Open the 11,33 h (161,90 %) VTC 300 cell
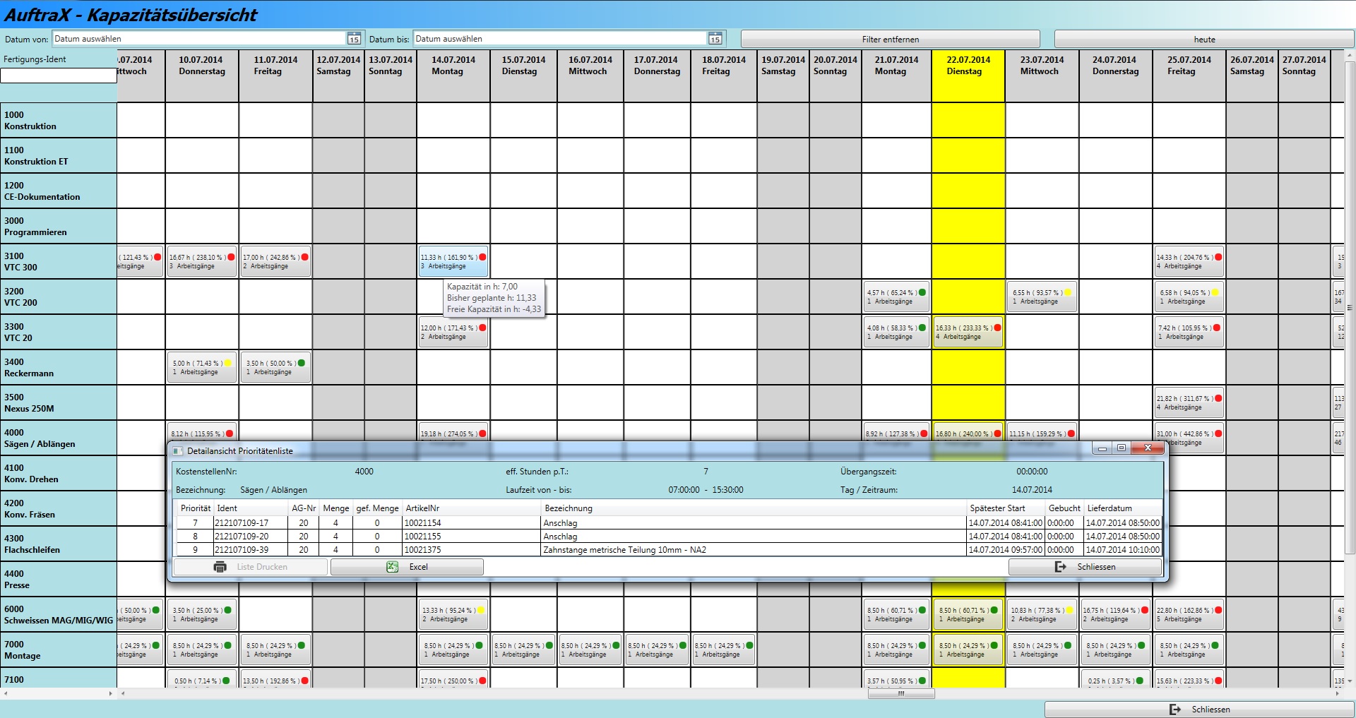 click(x=453, y=261)
